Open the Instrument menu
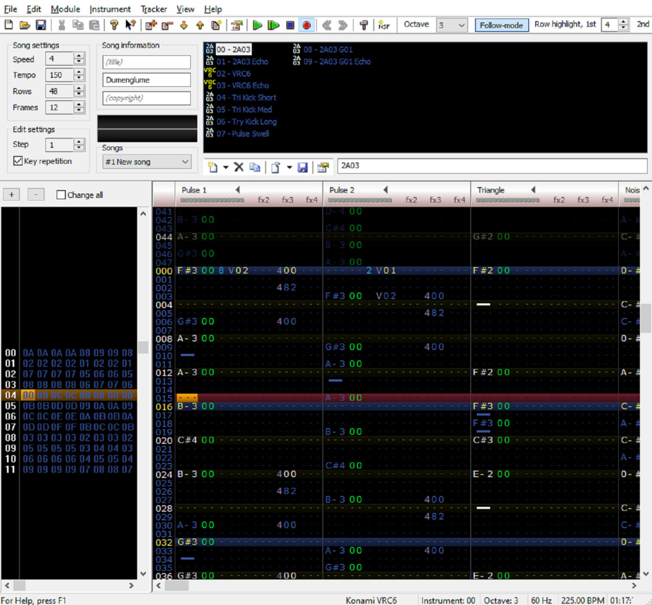652x605 pixels. tap(110, 9)
